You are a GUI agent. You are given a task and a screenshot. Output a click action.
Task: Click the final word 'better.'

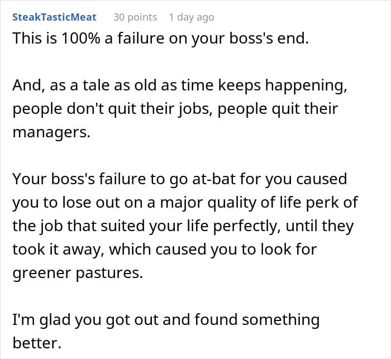(x=37, y=343)
